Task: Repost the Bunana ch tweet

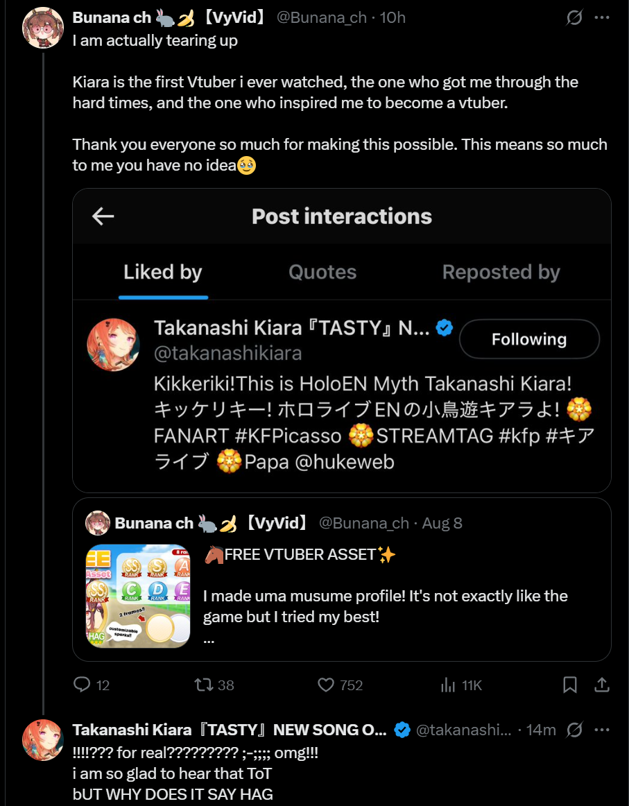Action: (204, 685)
